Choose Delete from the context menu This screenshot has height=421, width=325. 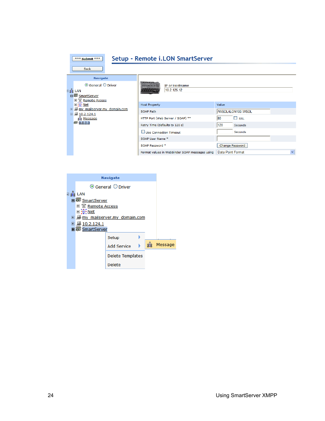[125, 265]
